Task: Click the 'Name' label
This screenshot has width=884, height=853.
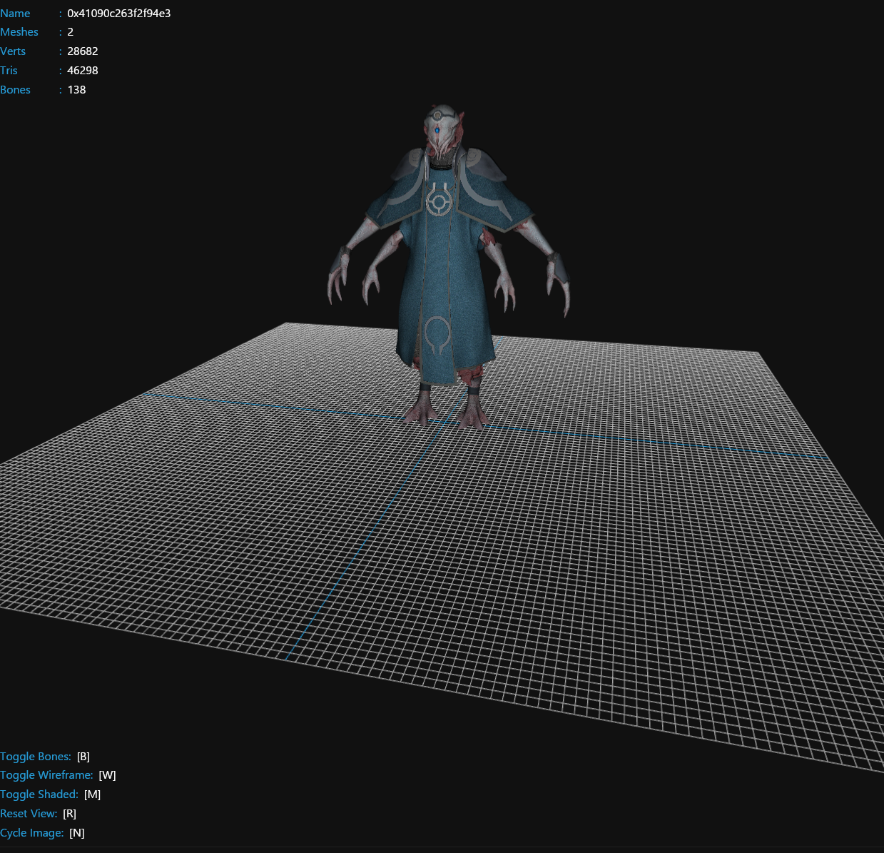Action: coord(15,14)
